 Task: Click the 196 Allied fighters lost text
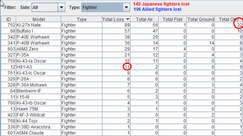point(157,9)
